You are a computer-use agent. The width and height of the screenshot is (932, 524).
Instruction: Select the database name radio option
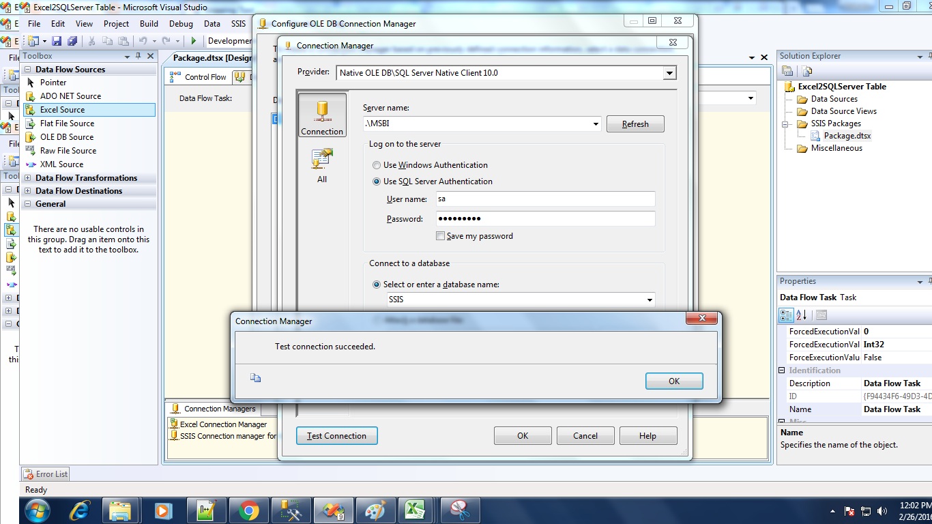(x=377, y=285)
